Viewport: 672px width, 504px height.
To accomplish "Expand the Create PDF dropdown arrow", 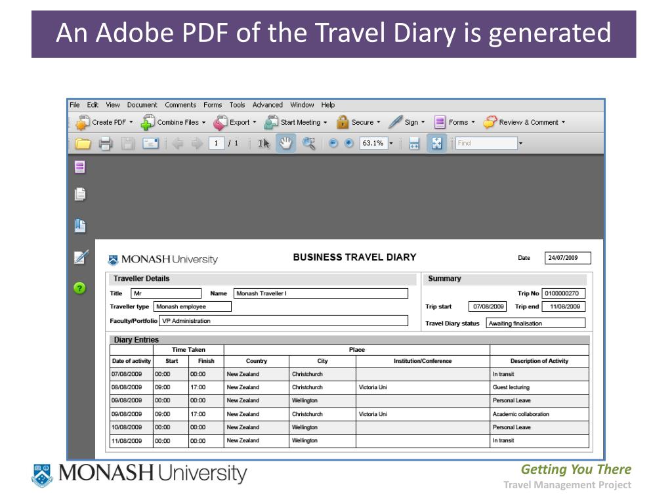I will pos(131,123).
